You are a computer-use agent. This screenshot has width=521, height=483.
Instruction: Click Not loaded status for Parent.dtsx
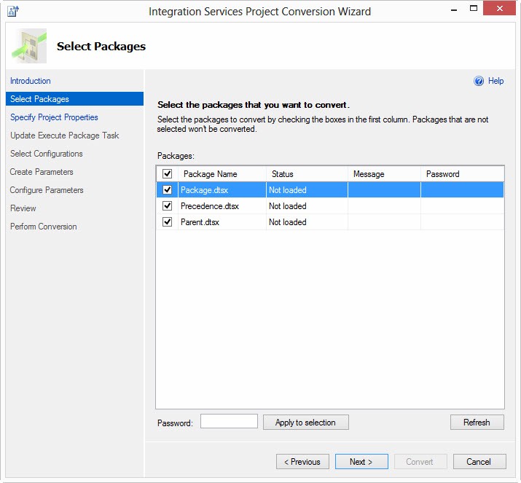pos(287,222)
